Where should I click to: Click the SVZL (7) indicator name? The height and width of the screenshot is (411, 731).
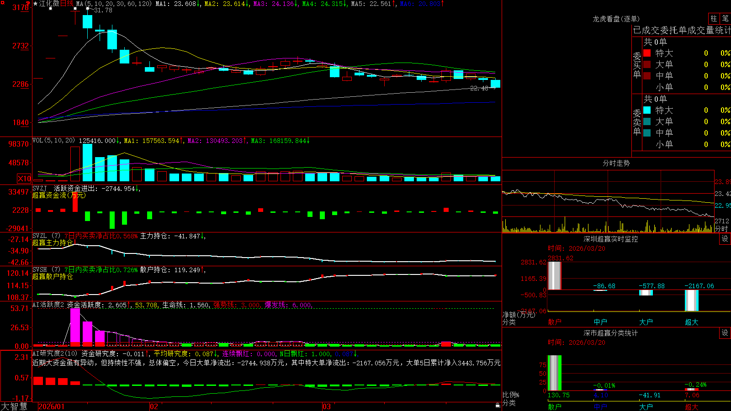coord(46,236)
